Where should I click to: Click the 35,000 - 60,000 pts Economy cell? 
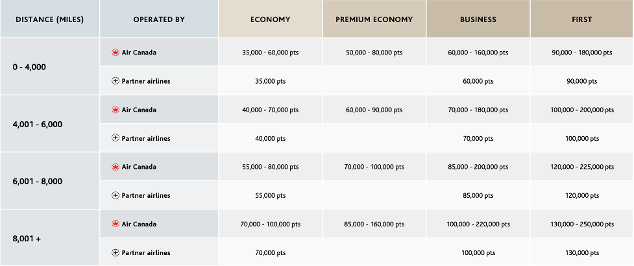tap(270, 53)
